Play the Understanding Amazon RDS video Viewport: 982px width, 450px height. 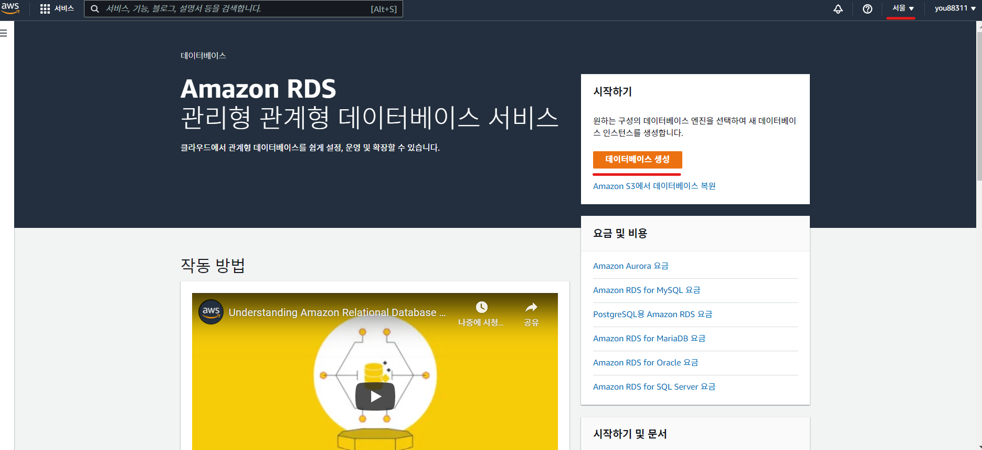(x=375, y=396)
